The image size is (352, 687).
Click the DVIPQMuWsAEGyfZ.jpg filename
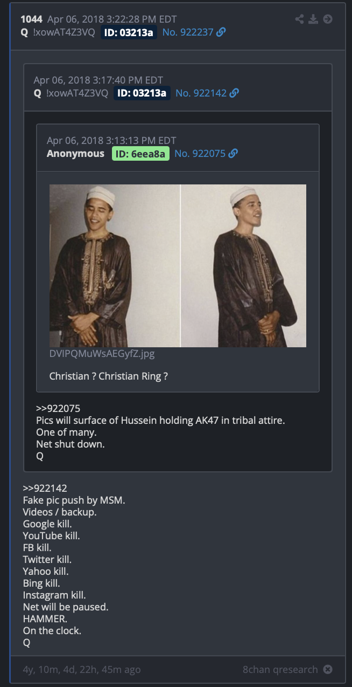(x=102, y=354)
